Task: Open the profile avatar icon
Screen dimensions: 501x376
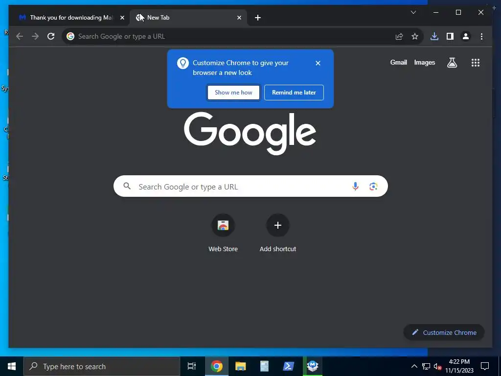Action: 466,36
